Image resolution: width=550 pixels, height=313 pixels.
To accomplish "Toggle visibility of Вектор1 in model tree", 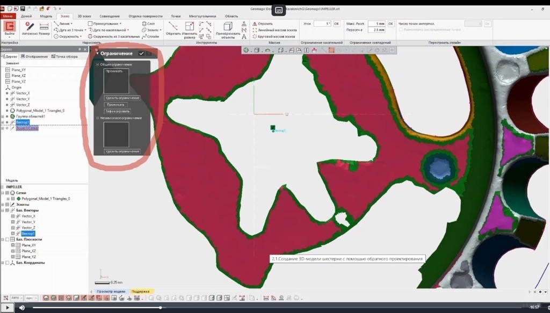I will [13, 234].
